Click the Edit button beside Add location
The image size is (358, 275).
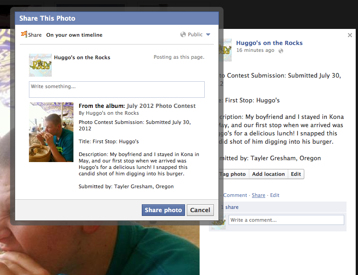296,174
